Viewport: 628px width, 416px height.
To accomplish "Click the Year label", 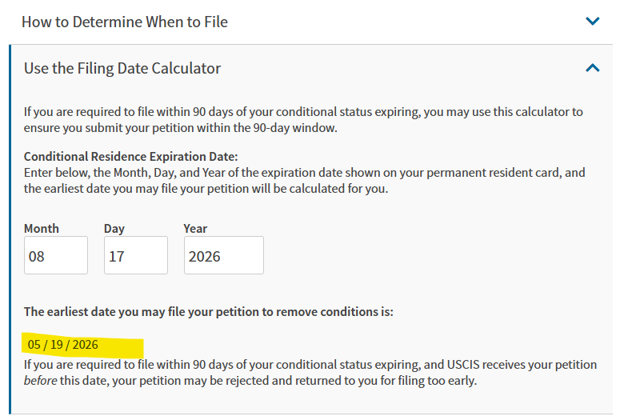I will pos(195,228).
